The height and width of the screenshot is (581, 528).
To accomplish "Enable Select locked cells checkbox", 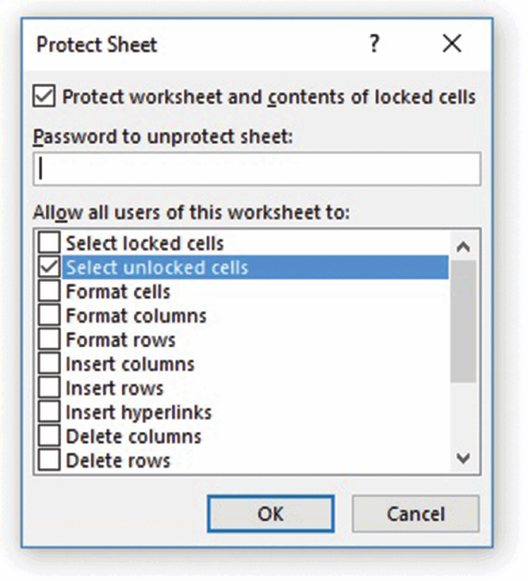I will point(49,243).
